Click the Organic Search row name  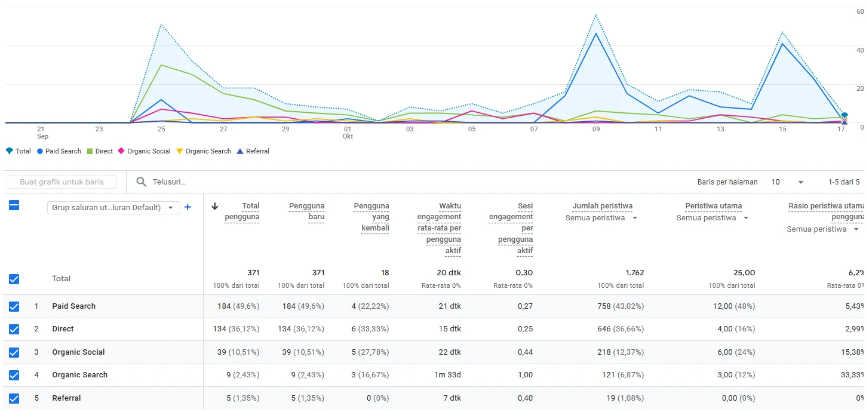tap(80, 375)
